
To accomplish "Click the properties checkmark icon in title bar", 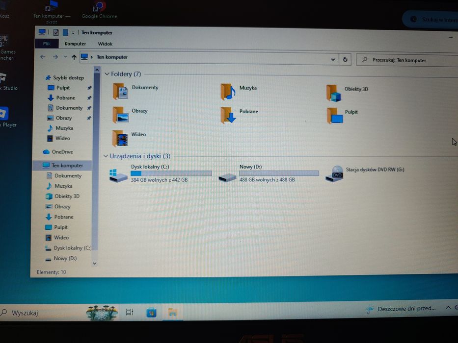I will (x=56, y=32).
